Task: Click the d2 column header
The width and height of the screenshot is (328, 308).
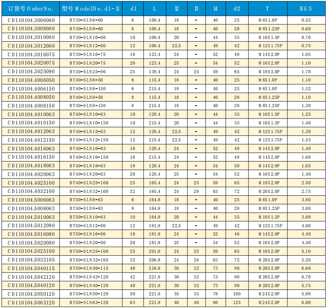Action: [x=237, y=9]
